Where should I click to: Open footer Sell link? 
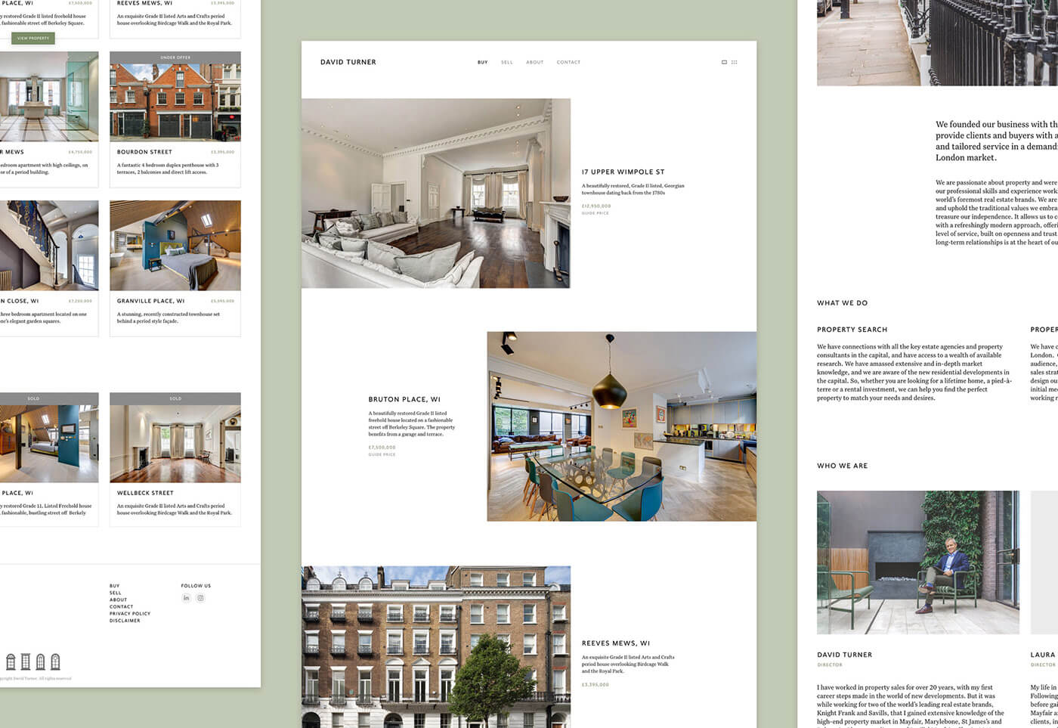[115, 593]
